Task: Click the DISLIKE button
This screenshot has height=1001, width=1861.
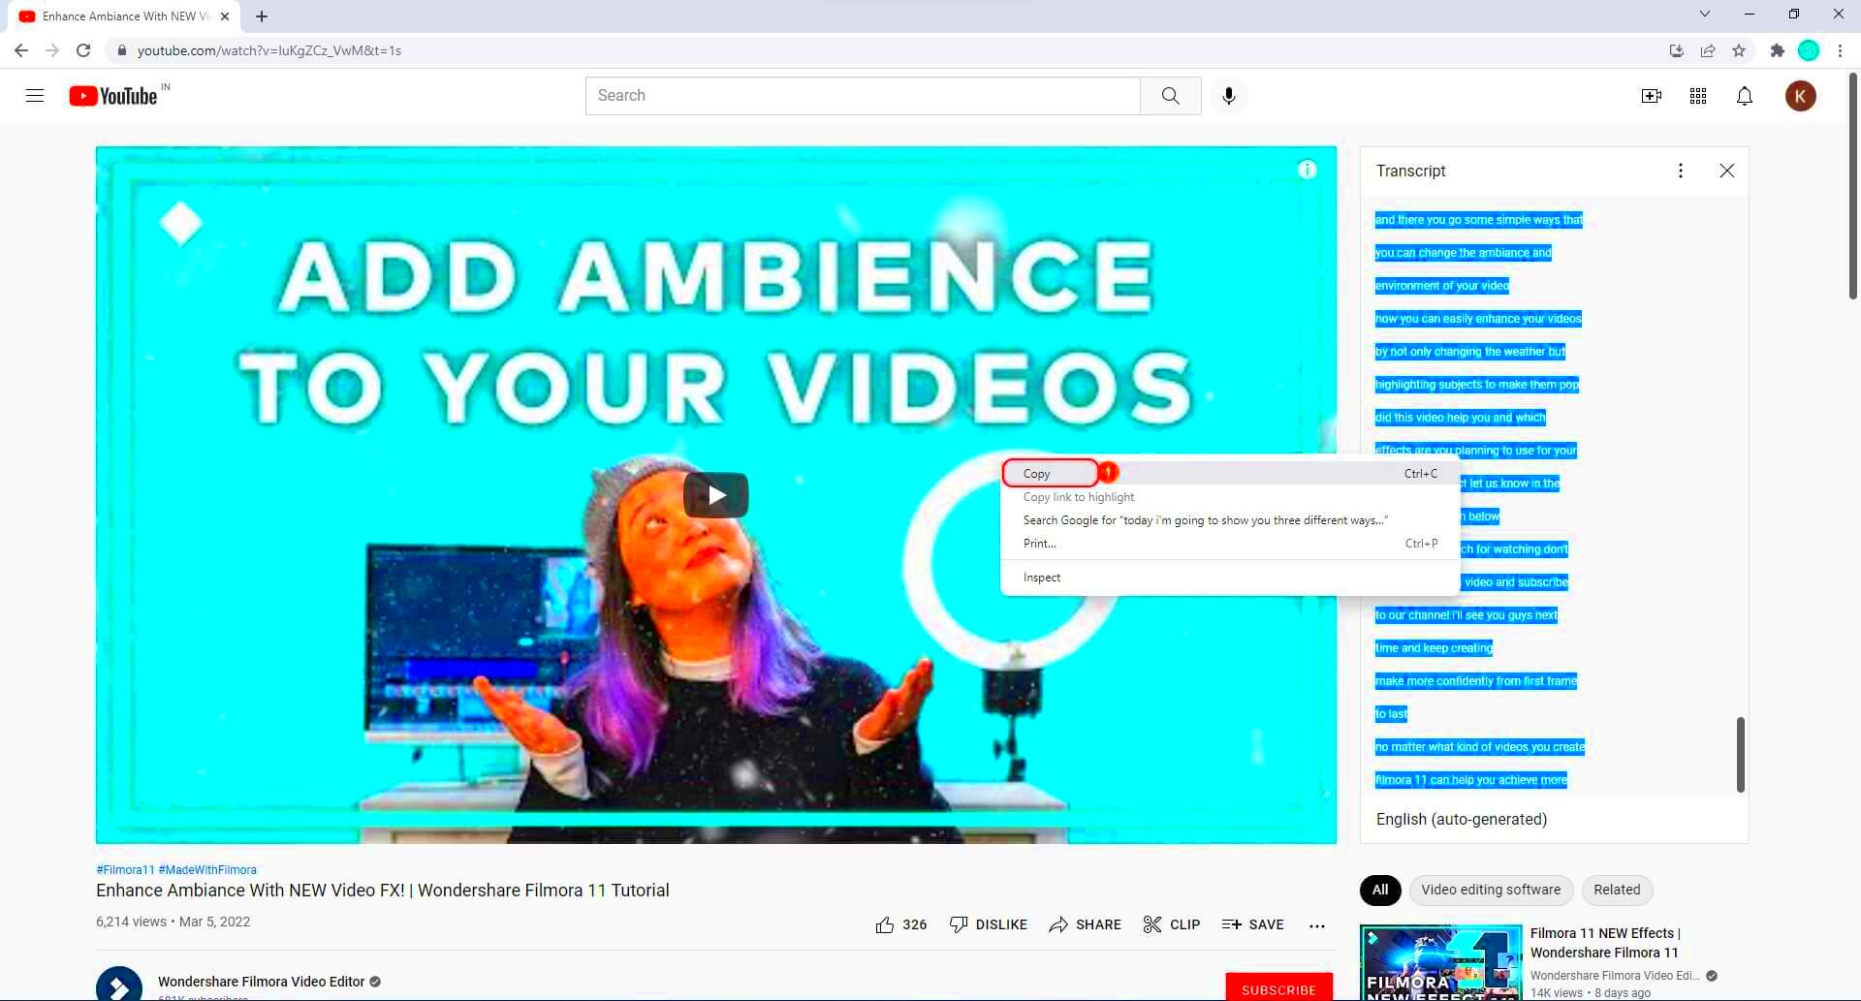Action: (989, 924)
